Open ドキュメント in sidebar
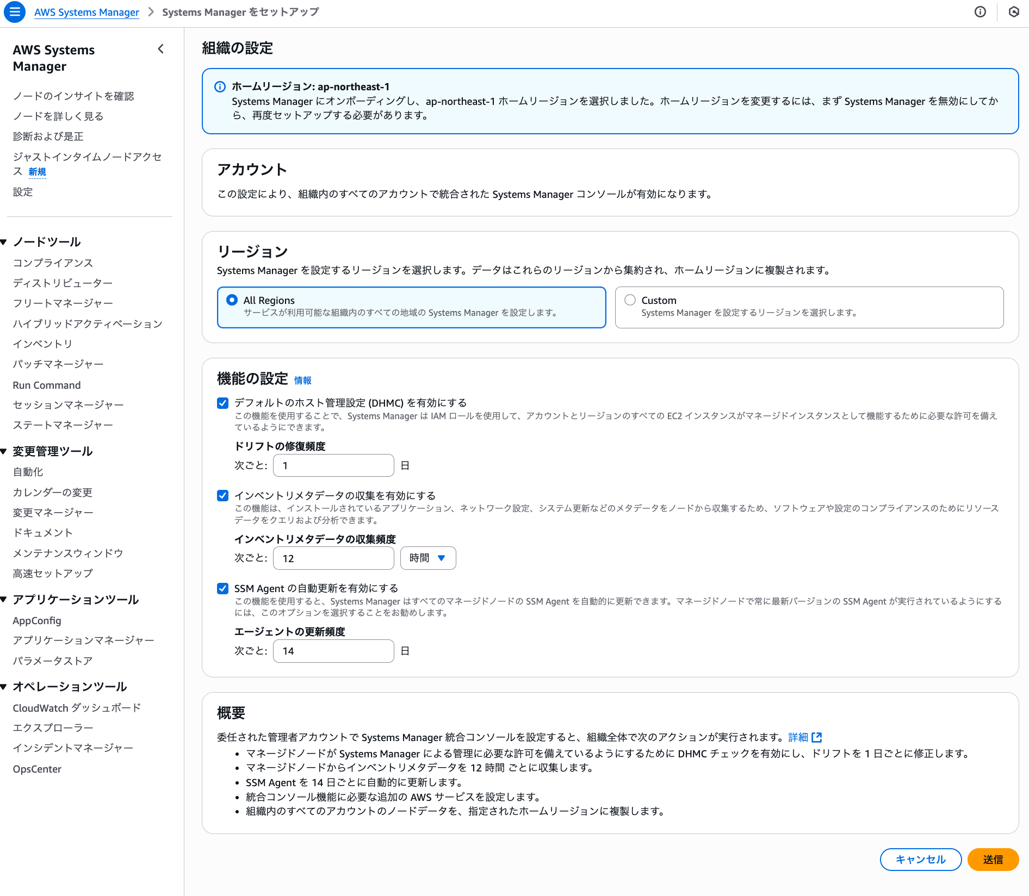 point(43,533)
